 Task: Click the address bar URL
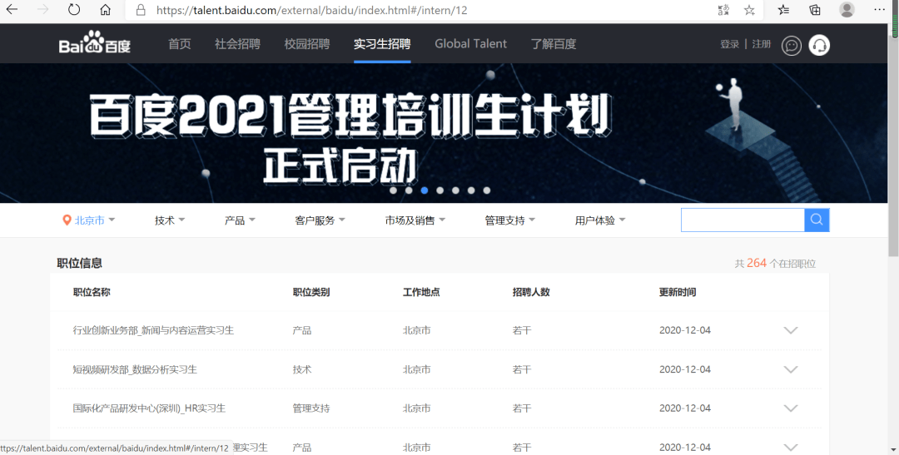pyautogui.click(x=312, y=10)
